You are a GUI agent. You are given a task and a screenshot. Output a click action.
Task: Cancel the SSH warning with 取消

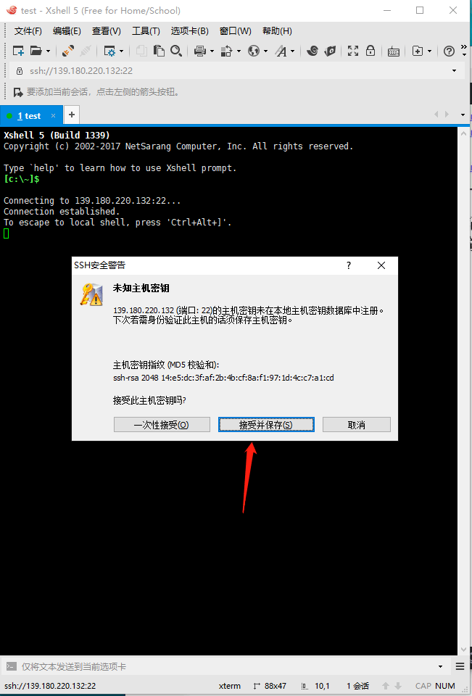pos(357,425)
